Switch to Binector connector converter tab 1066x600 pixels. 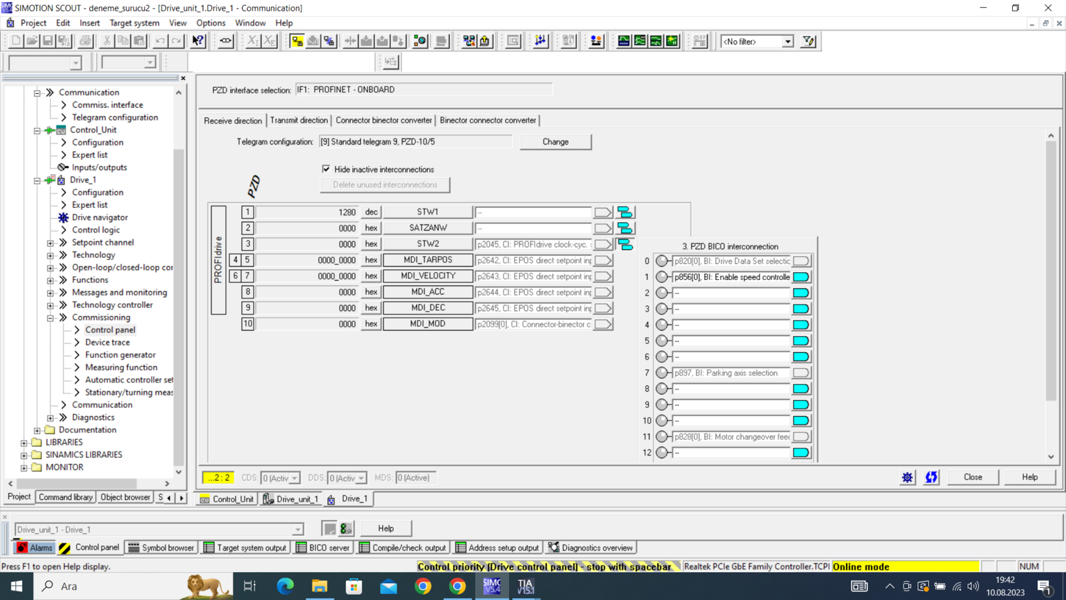point(488,120)
